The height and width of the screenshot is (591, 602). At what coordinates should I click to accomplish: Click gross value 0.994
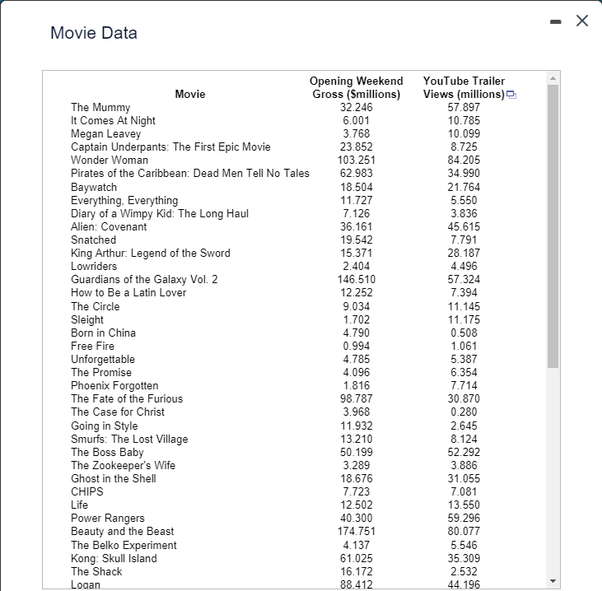(357, 347)
